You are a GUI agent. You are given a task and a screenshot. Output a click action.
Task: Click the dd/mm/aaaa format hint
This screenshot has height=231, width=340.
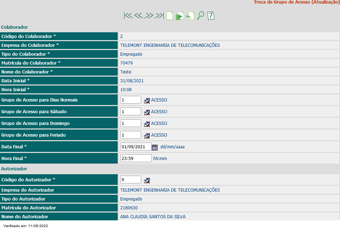click(172, 147)
